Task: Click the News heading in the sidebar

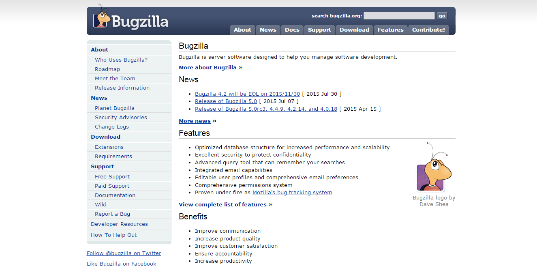Action: tap(99, 98)
